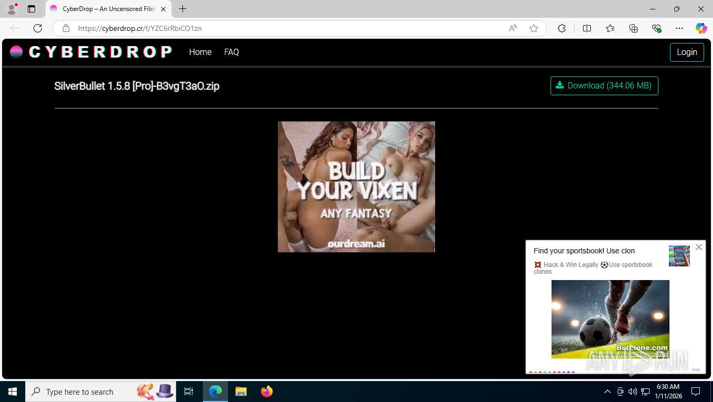
Task: Open the Copilot icon
Action: (701, 28)
